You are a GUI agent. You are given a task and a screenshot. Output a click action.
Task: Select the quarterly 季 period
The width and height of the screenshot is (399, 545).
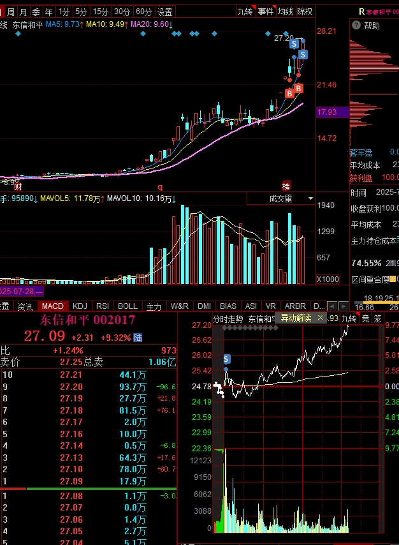36,12
